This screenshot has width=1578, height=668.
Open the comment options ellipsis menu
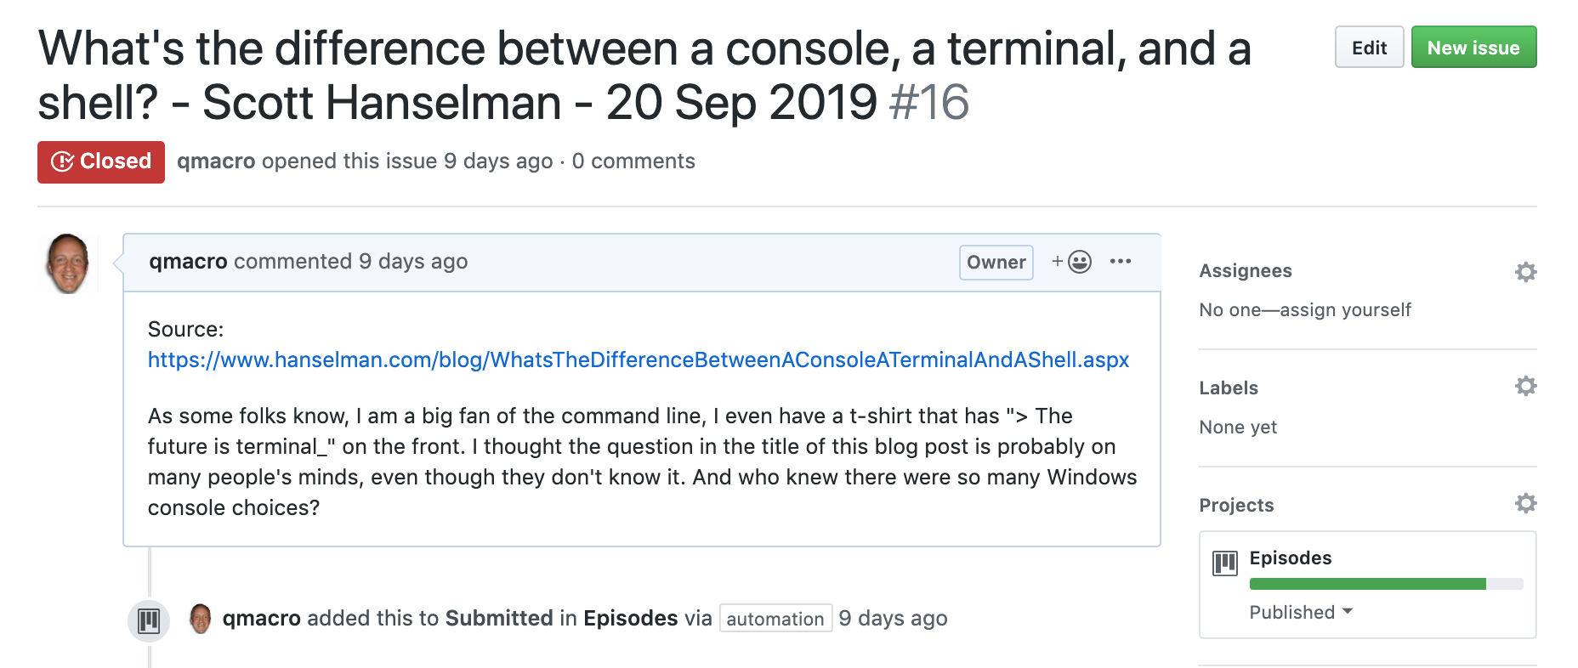[x=1120, y=261]
